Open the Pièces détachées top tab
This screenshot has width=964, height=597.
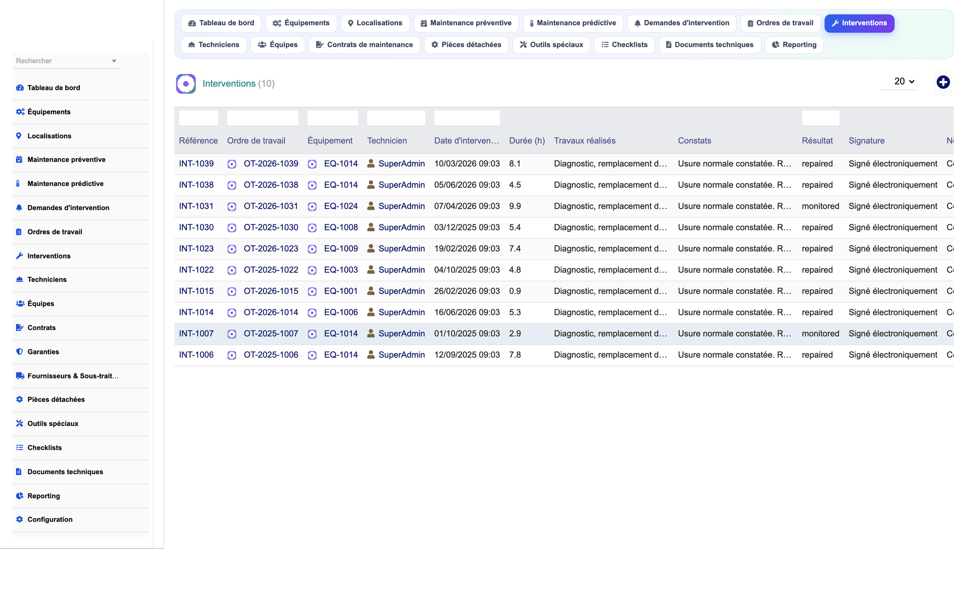pos(466,45)
